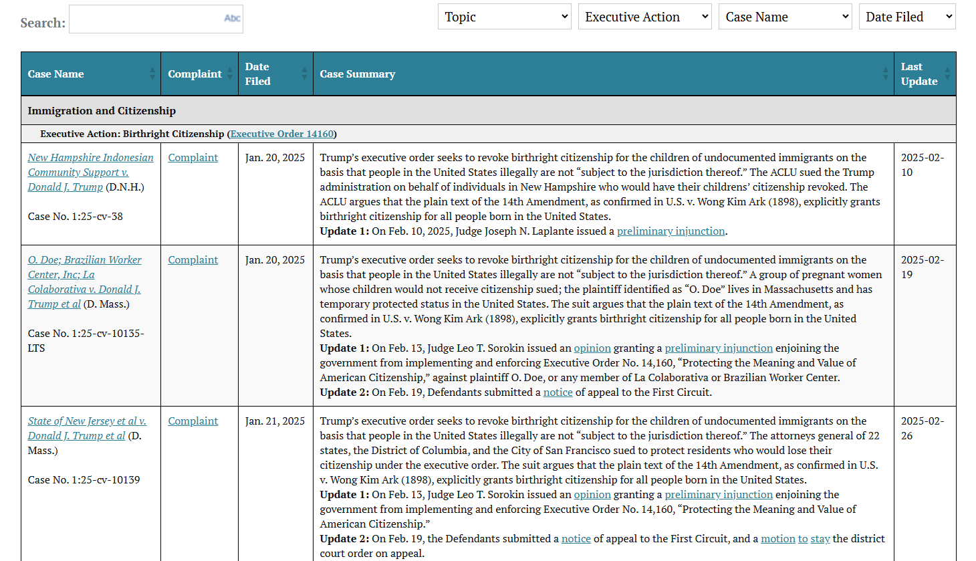Select Case No. 1:25-cv-10139 text
976x561 pixels.
click(84, 480)
